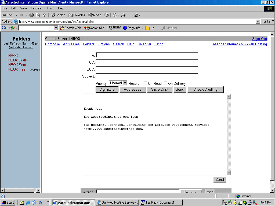
Task: Expand the Links toolbar chevron
Action: pos(273,21)
